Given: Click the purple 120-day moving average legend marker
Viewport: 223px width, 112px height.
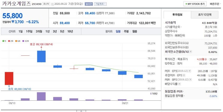Looking at the screenshot, I should [23, 41].
